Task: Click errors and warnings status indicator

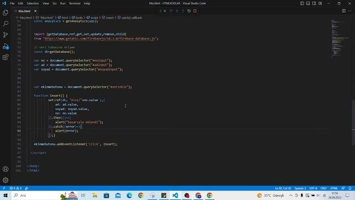Action: tap(16, 188)
